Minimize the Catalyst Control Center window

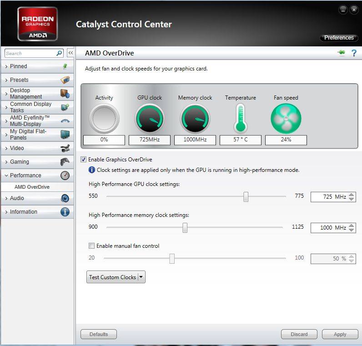[343, 10]
